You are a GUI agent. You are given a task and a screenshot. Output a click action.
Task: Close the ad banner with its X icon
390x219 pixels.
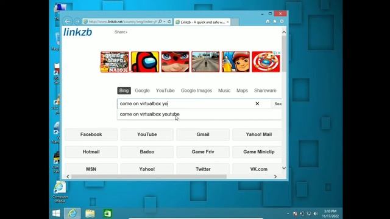pos(279,53)
